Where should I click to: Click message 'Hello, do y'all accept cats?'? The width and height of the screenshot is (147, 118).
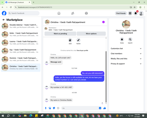coord(61,58)
